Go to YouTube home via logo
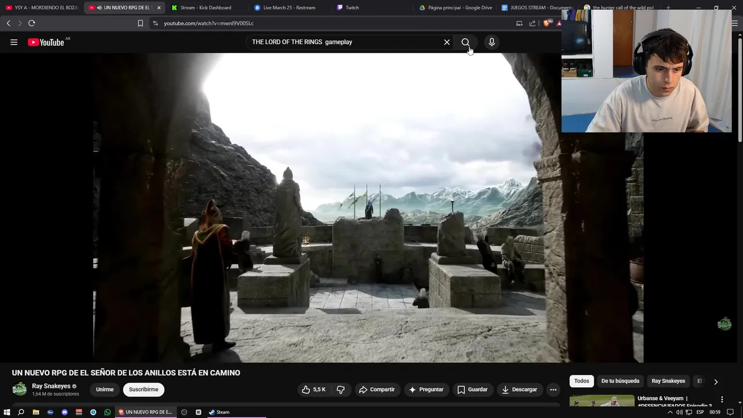743x418 pixels. [46, 42]
